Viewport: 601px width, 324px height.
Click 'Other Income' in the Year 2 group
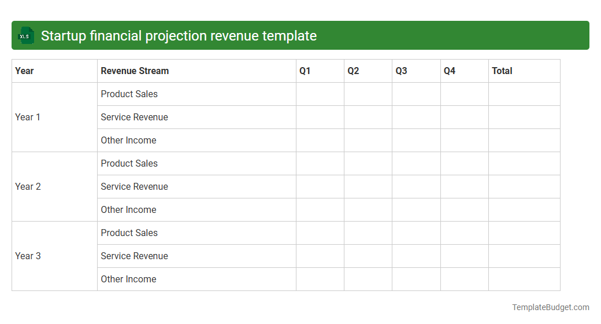tap(196, 209)
